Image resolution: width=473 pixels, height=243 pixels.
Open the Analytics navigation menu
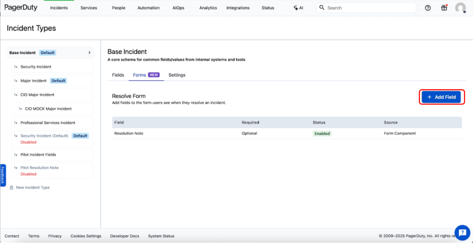point(208,8)
